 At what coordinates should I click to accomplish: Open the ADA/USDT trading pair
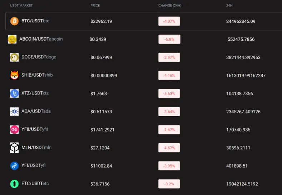tap(36, 111)
